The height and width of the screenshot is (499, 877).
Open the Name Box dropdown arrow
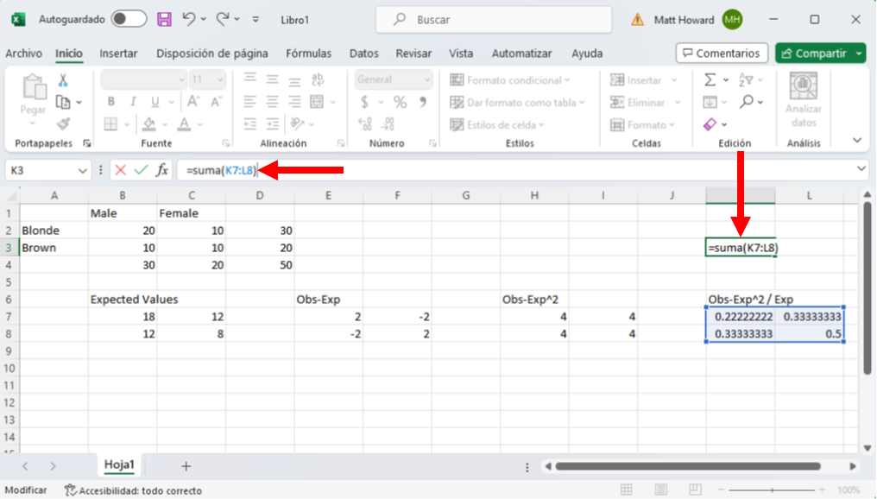pyautogui.click(x=83, y=170)
